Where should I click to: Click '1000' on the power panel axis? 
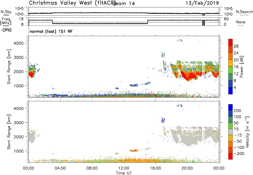click(x=19, y=86)
